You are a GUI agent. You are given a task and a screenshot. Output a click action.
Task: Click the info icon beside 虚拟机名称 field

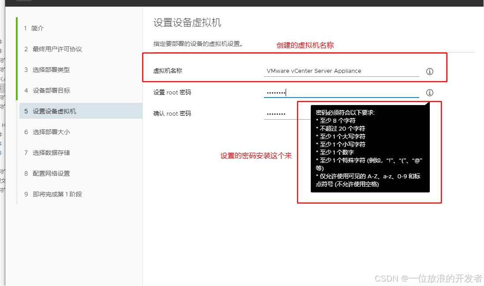click(x=430, y=71)
